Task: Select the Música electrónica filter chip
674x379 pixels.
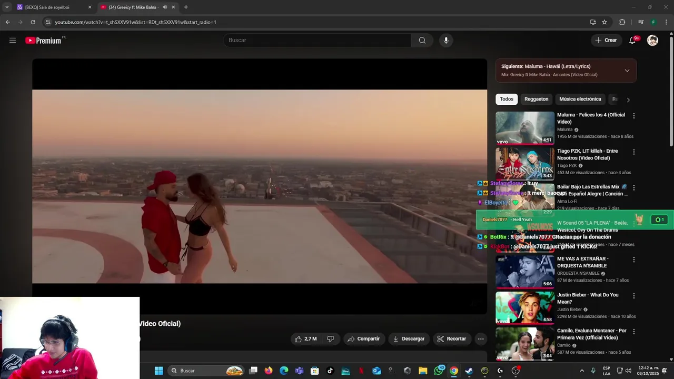Action: coord(580,99)
